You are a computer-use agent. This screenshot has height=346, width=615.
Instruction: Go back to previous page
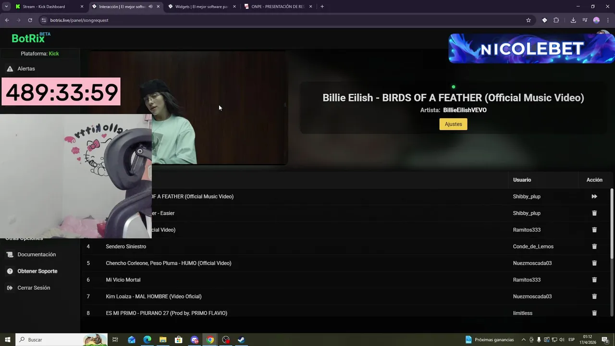coord(7,20)
